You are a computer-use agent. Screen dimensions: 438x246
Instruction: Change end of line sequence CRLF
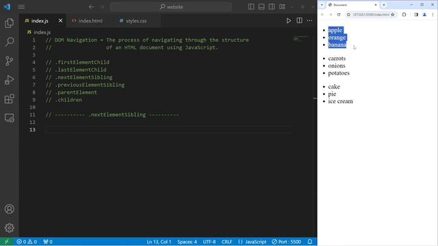(227, 241)
